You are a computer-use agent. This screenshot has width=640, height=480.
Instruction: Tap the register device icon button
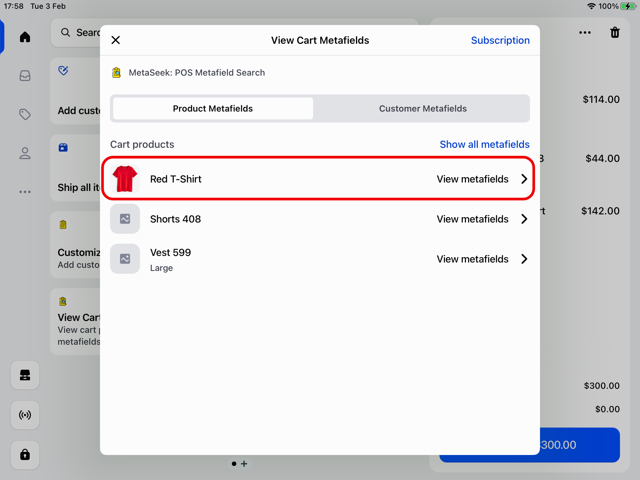[x=25, y=375]
